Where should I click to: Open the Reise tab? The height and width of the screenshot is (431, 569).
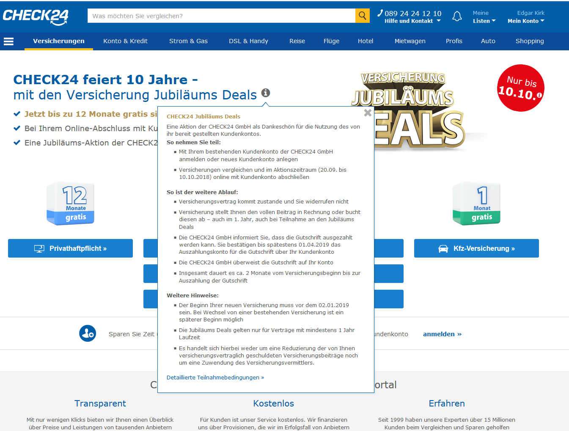click(297, 41)
